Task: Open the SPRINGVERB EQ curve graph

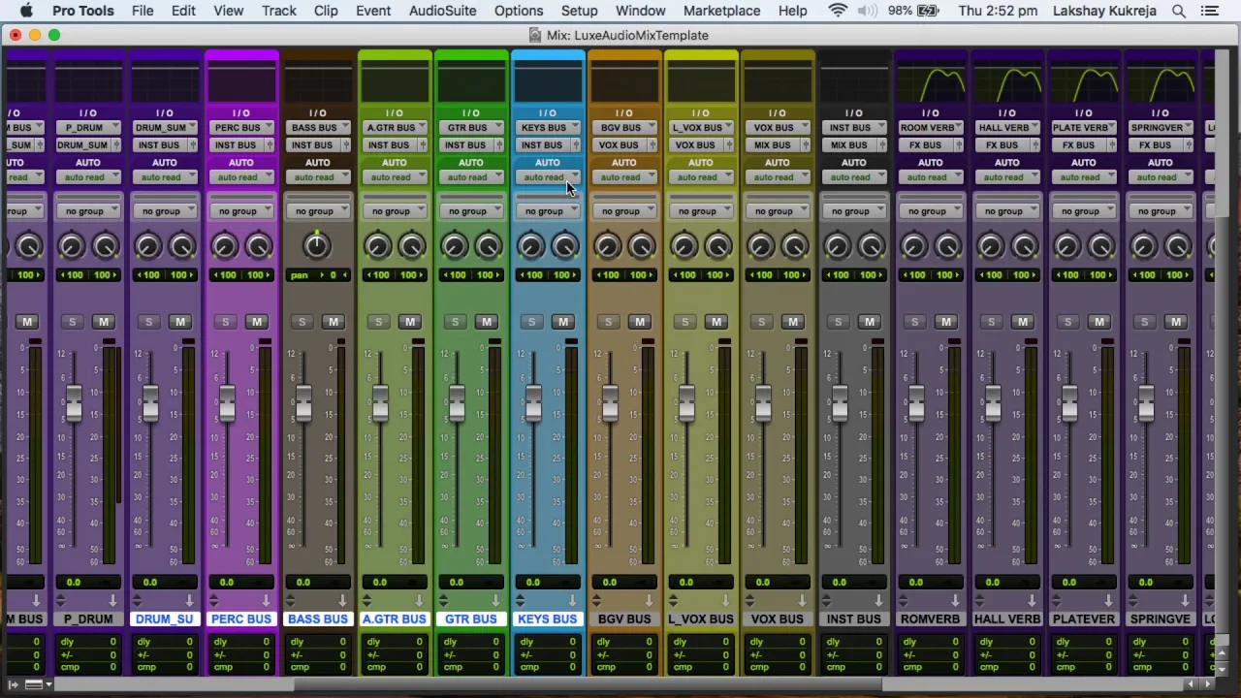Action: (1160, 84)
